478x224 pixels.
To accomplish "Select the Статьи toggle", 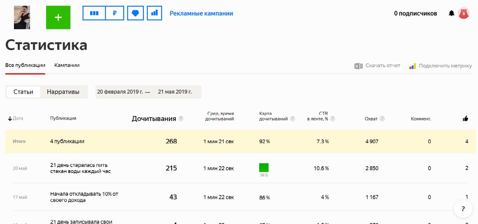I will coord(24,92).
